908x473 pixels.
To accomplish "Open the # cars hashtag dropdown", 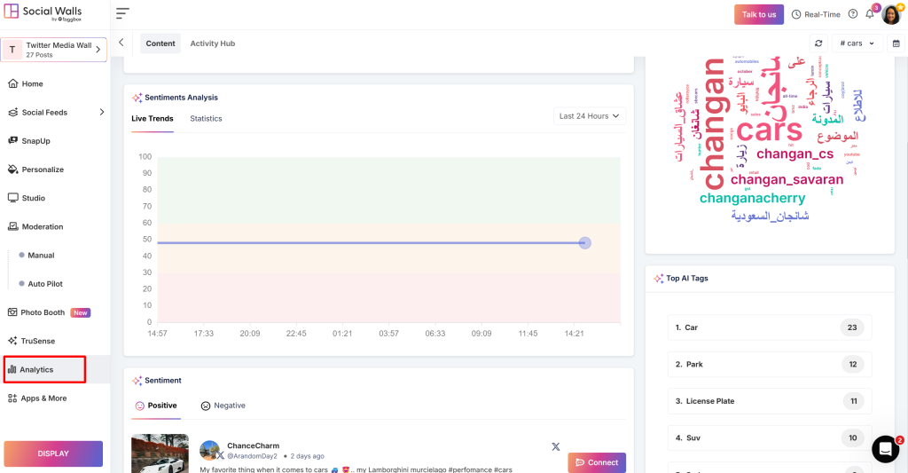I will (x=857, y=43).
